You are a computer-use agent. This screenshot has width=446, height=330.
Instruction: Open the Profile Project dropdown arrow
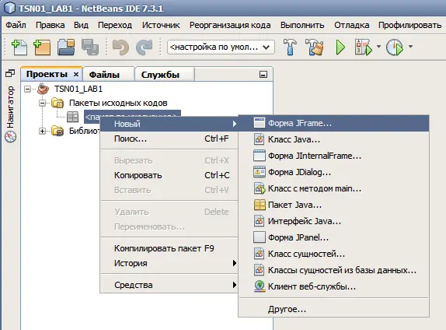410,47
